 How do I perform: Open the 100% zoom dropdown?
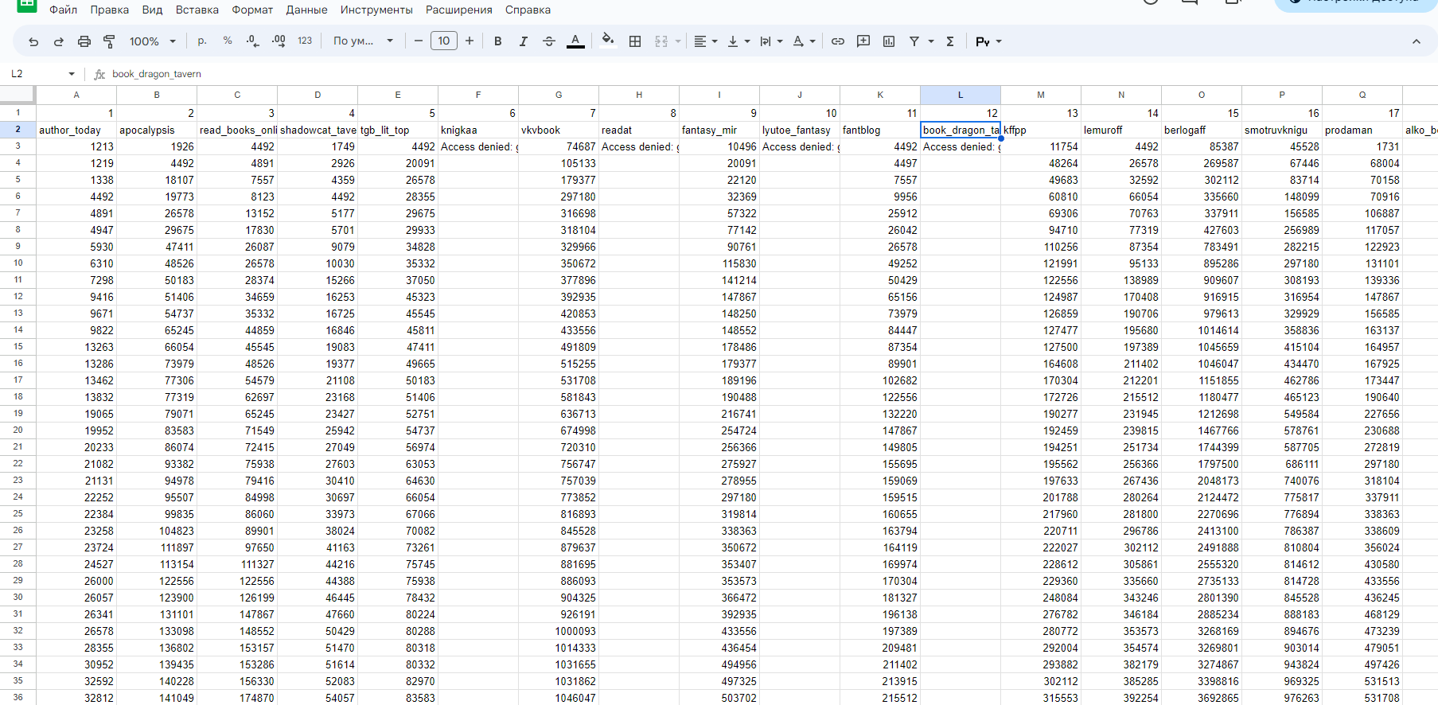152,41
